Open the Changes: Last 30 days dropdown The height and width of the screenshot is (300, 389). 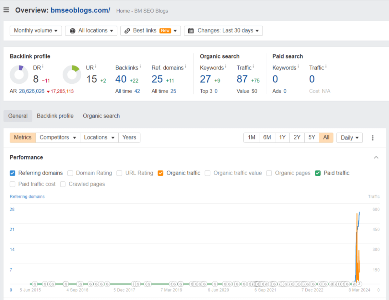click(223, 30)
